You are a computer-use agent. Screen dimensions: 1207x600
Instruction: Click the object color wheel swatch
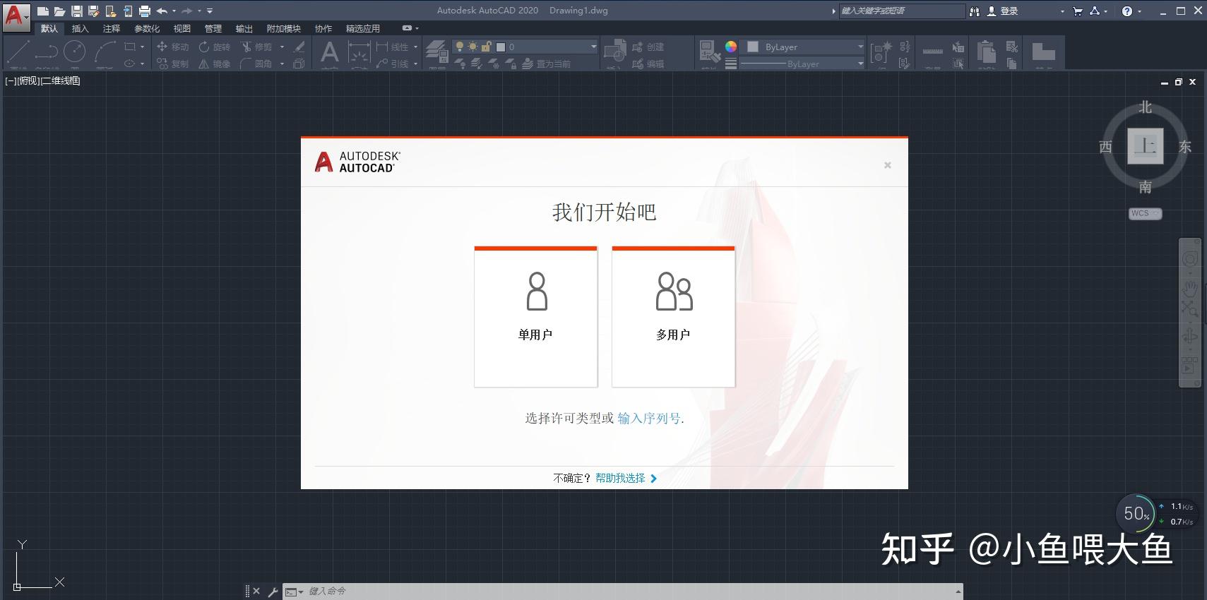click(731, 47)
